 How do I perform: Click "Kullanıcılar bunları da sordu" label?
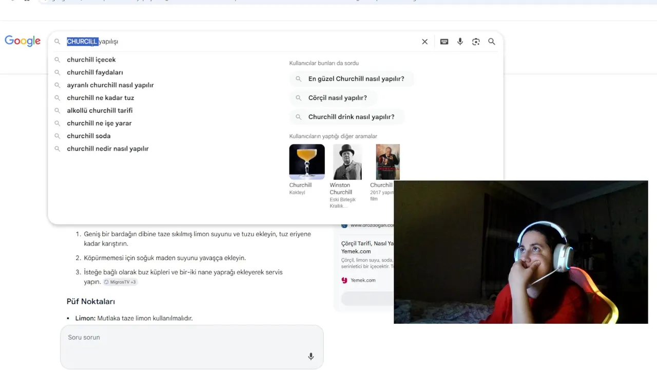pyautogui.click(x=324, y=63)
